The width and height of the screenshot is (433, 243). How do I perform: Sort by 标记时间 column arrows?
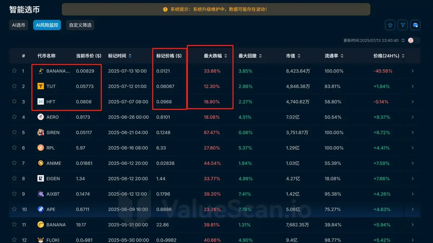(x=130, y=56)
